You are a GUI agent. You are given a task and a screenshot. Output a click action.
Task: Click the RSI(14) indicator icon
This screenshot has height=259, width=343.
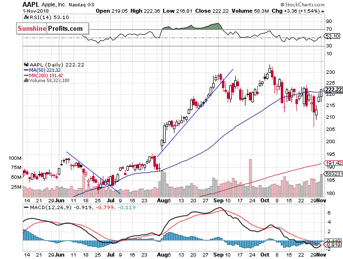tap(26, 17)
